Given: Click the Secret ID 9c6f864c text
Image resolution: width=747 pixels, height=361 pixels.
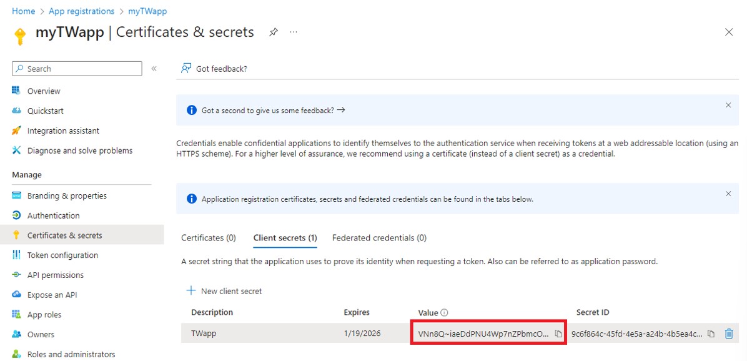Looking at the screenshot, I should (x=637, y=334).
